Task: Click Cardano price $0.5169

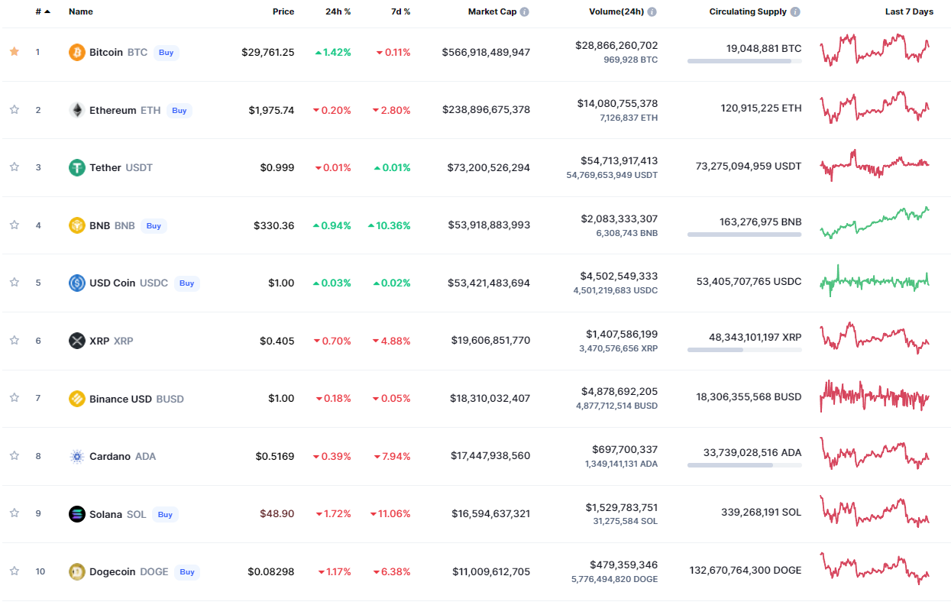Action: coord(275,456)
